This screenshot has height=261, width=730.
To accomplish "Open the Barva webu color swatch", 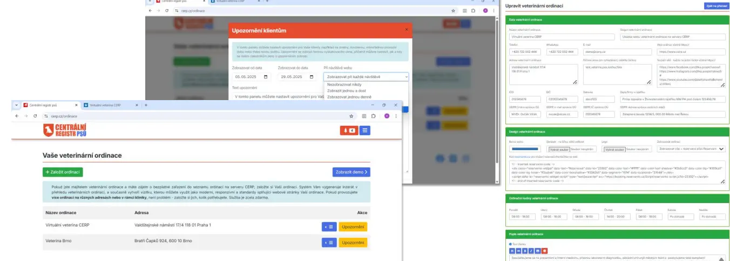I will pos(525,149).
